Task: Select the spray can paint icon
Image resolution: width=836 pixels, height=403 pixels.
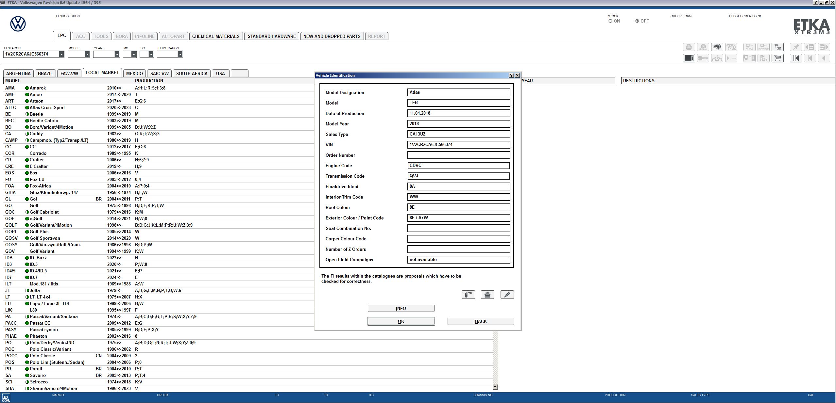Action: (468, 294)
